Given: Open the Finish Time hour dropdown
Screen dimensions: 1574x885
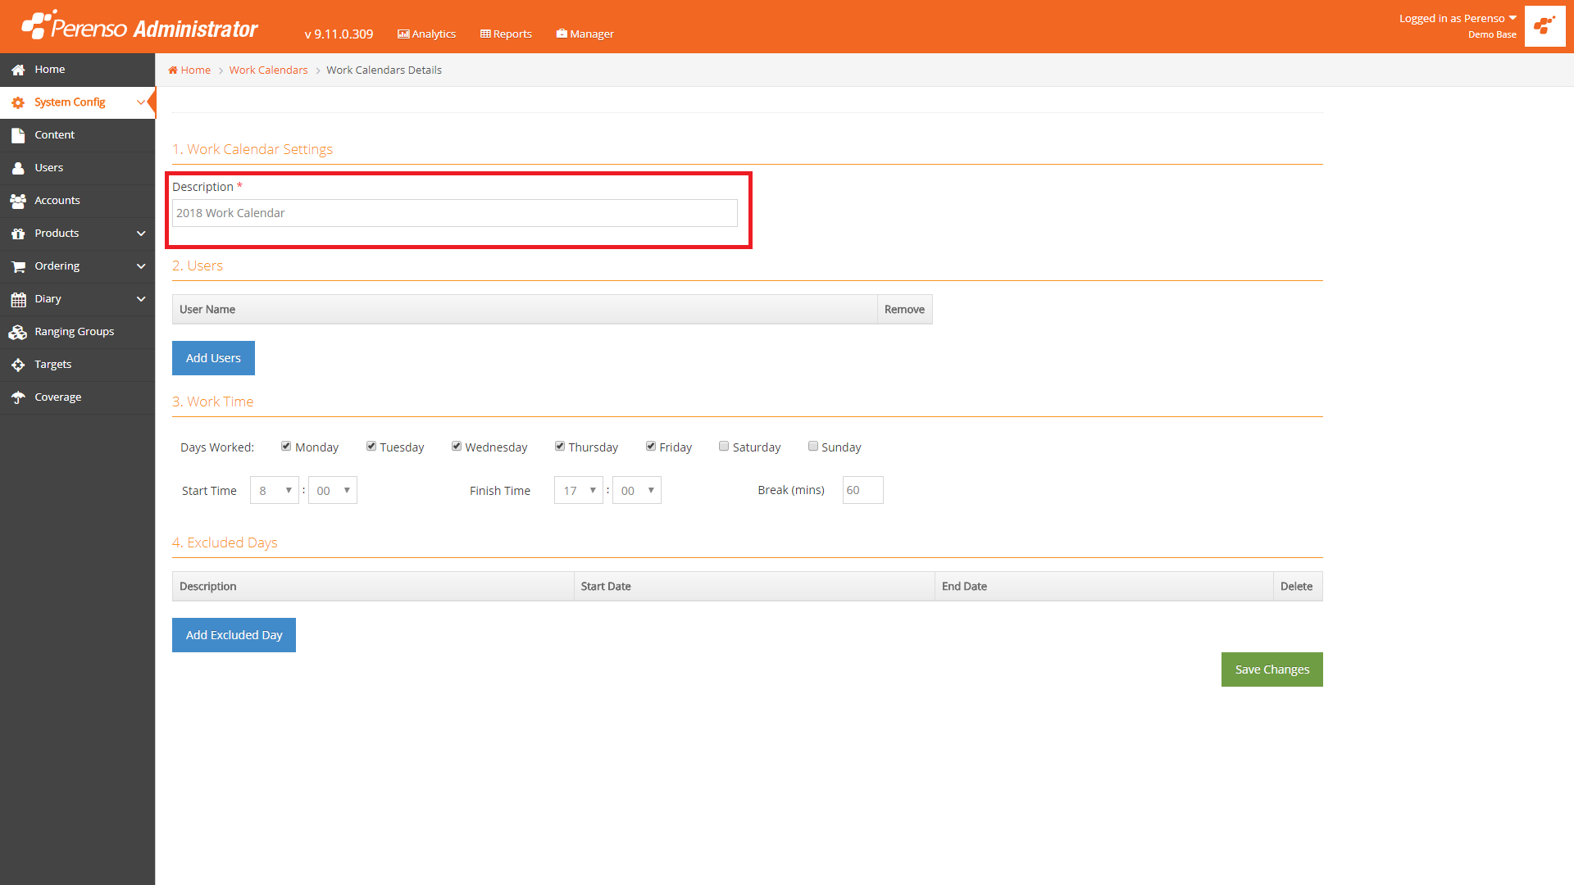Looking at the screenshot, I should pyautogui.click(x=579, y=490).
